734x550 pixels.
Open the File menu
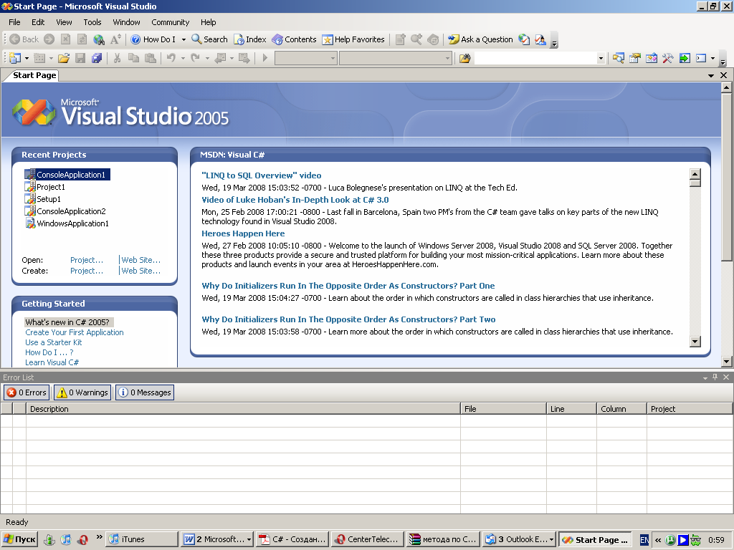[14, 22]
